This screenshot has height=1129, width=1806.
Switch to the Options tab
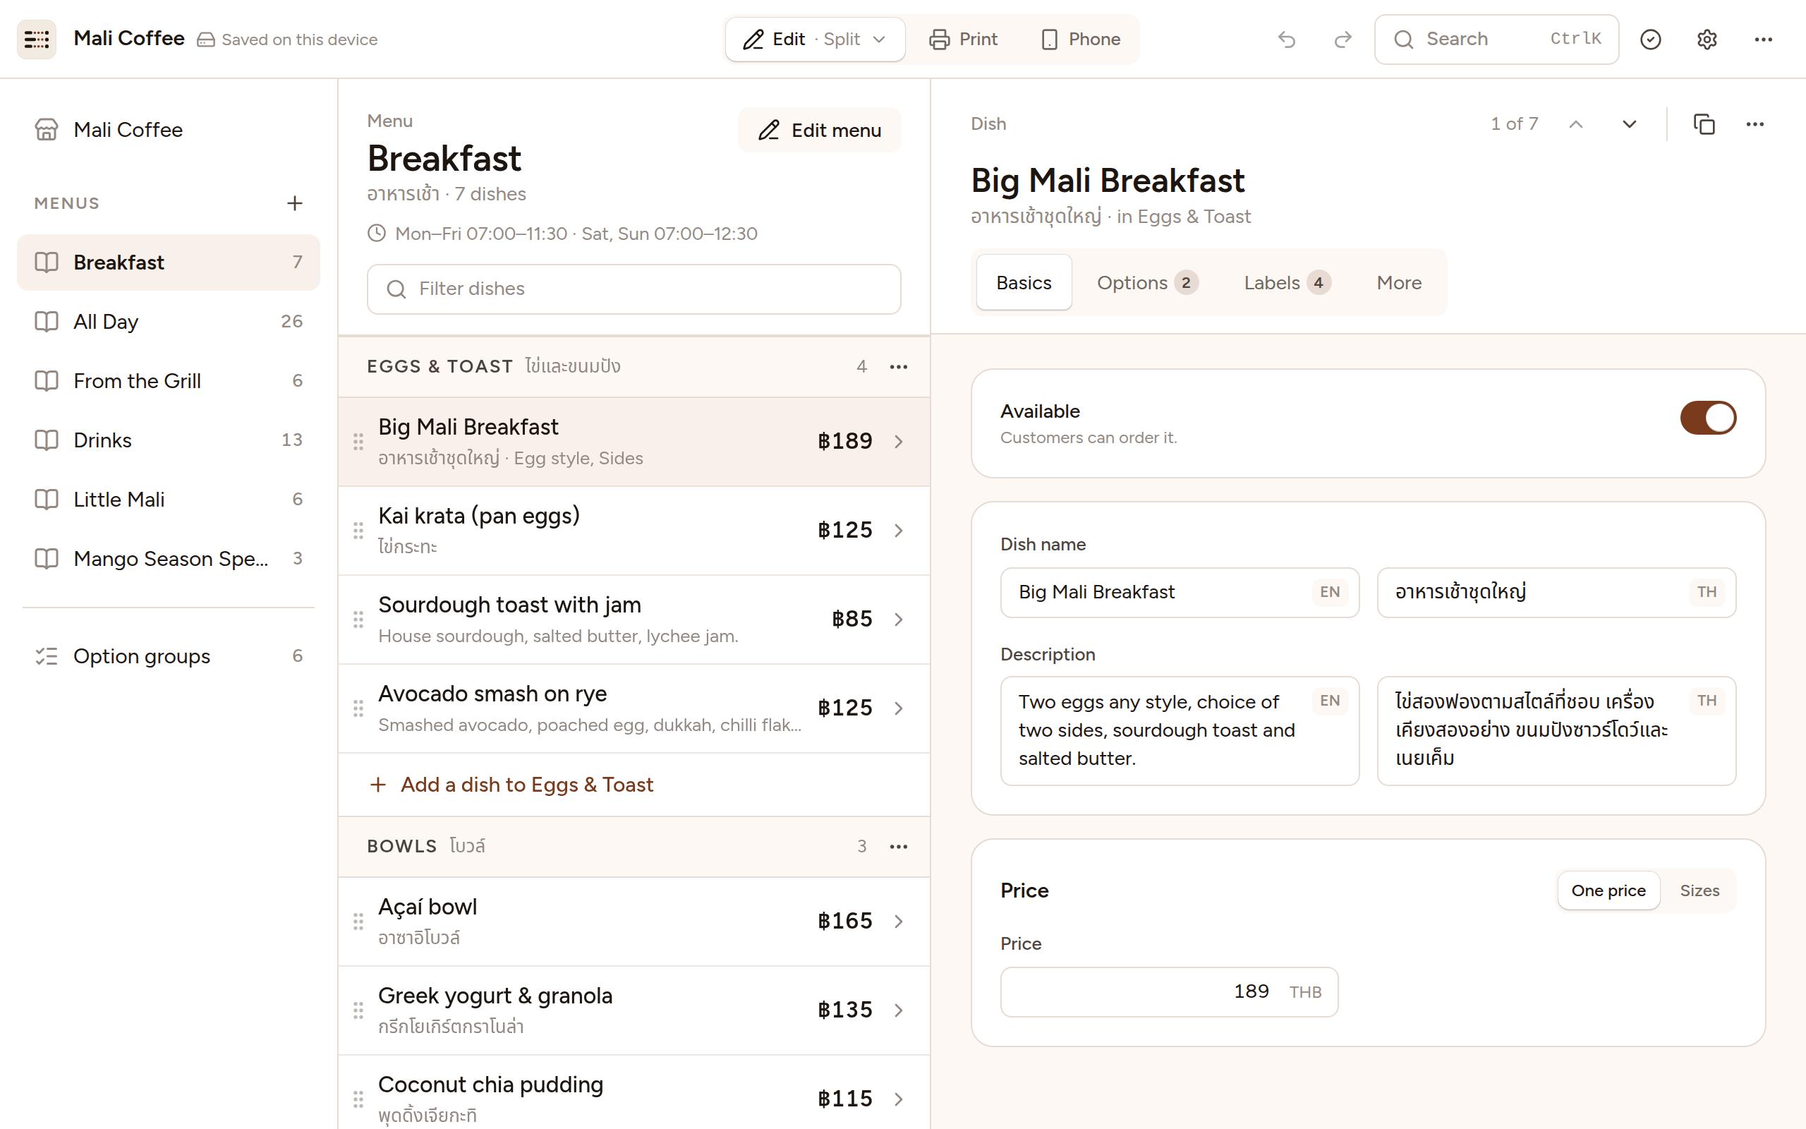pyautogui.click(x=1147, y=282)
